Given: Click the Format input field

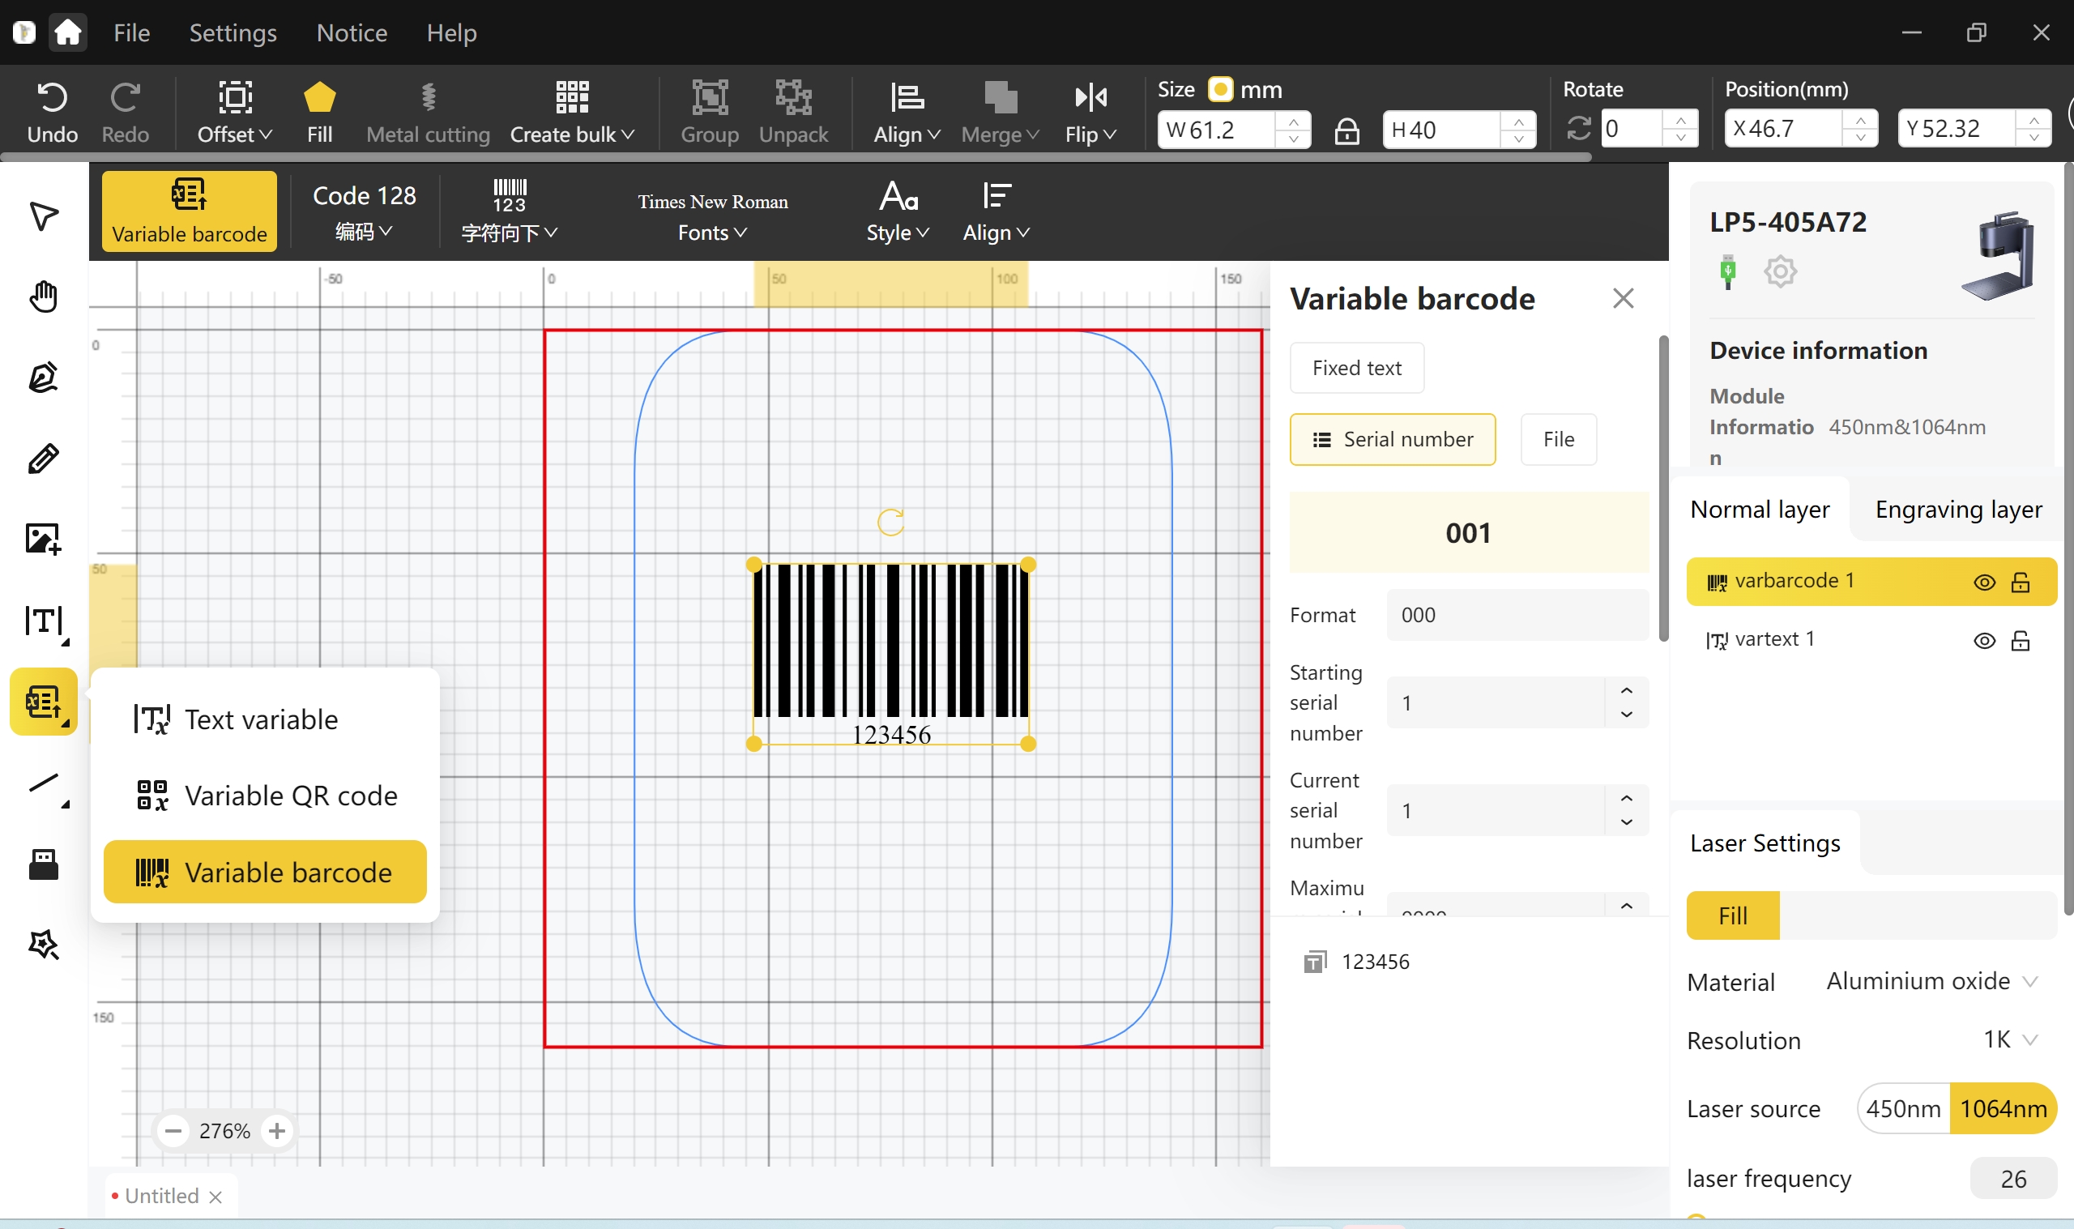Looking at the screenshot, I should (x=1517, y=614).
